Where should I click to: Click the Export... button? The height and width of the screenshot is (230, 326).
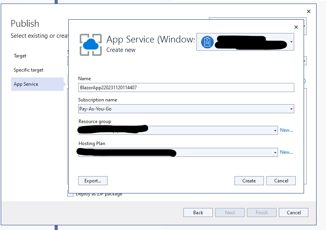coord(93,181)
